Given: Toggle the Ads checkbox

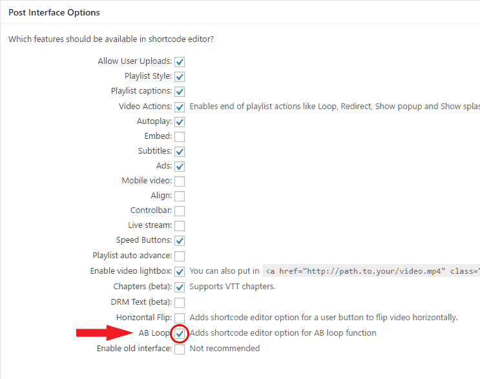Looking at the screenshot, I should click(x=180, y=167).
